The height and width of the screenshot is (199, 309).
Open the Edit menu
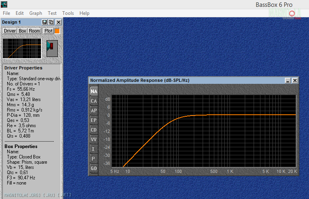[x=20, y=13]
